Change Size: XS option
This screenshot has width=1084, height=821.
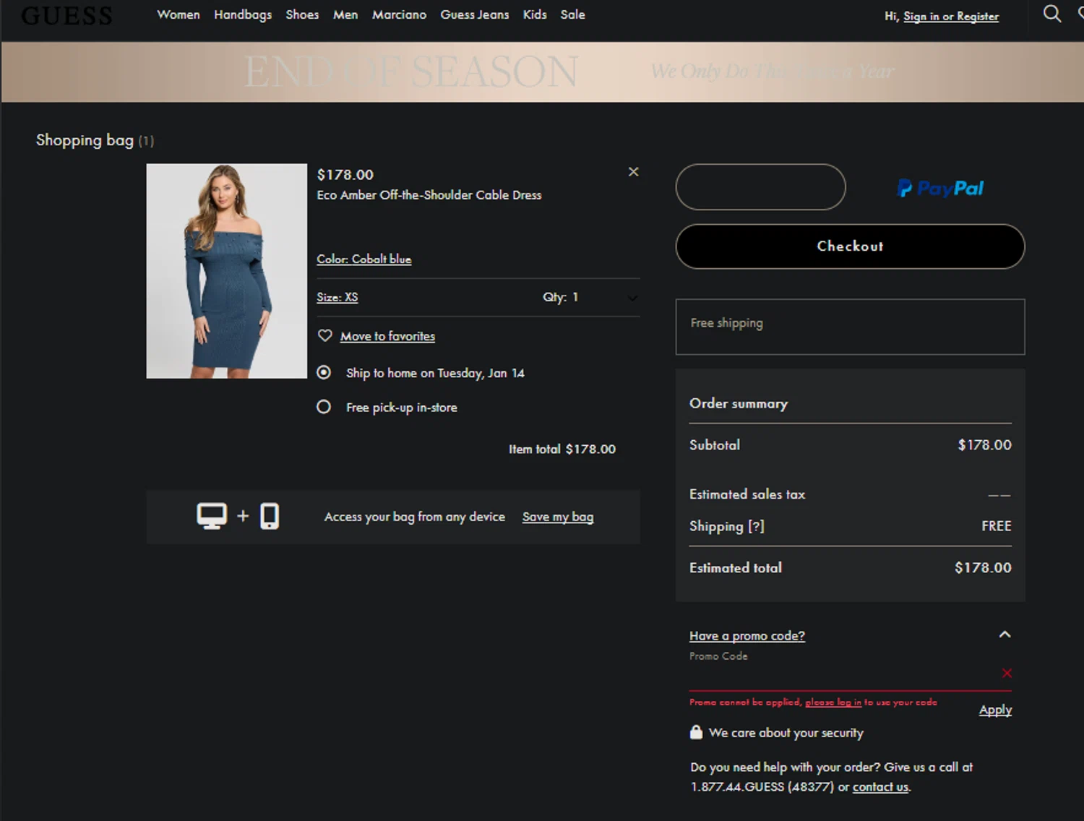pos(337,297)
